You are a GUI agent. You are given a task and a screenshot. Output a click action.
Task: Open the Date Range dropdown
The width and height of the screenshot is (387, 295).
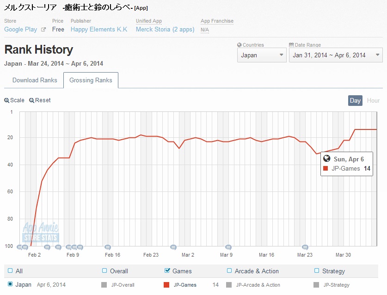pos(335,55)
